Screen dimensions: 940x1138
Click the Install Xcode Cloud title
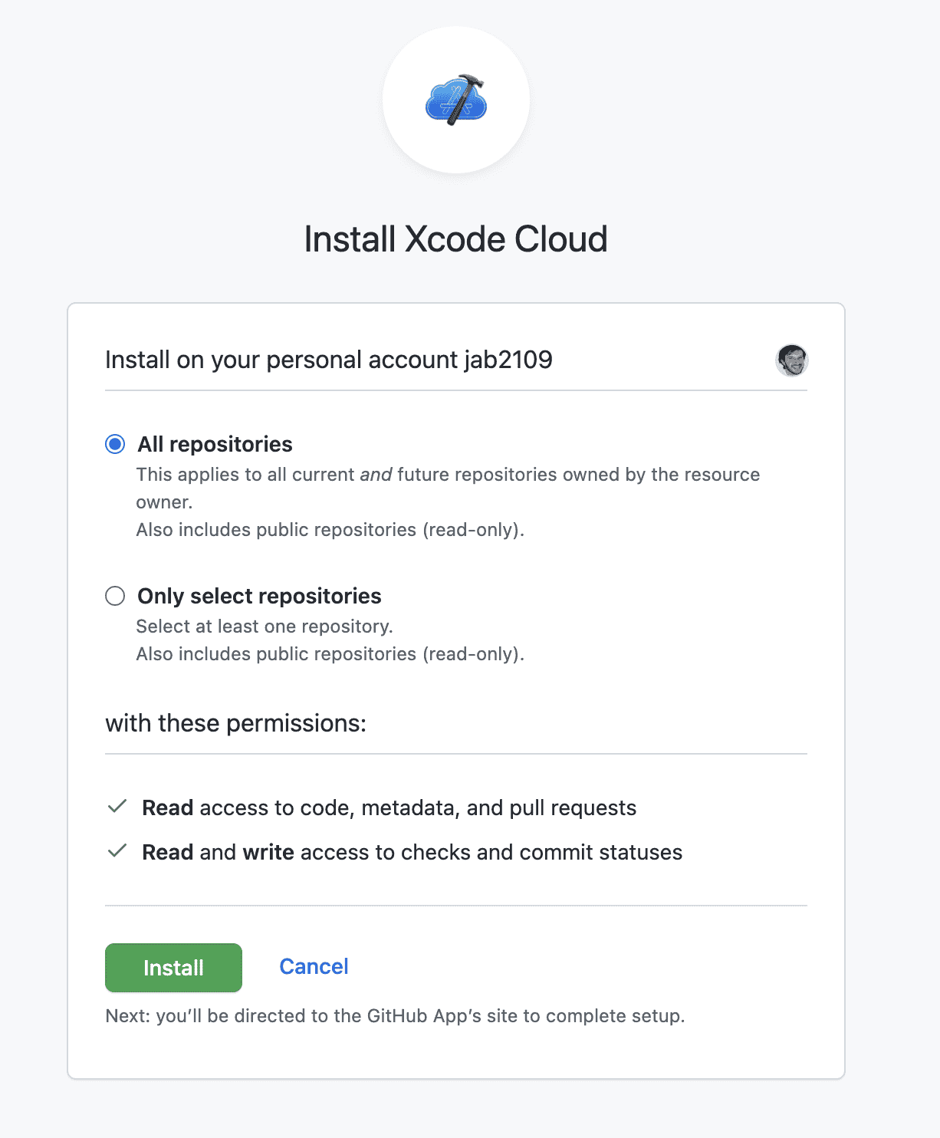click(x=455, y=238)
